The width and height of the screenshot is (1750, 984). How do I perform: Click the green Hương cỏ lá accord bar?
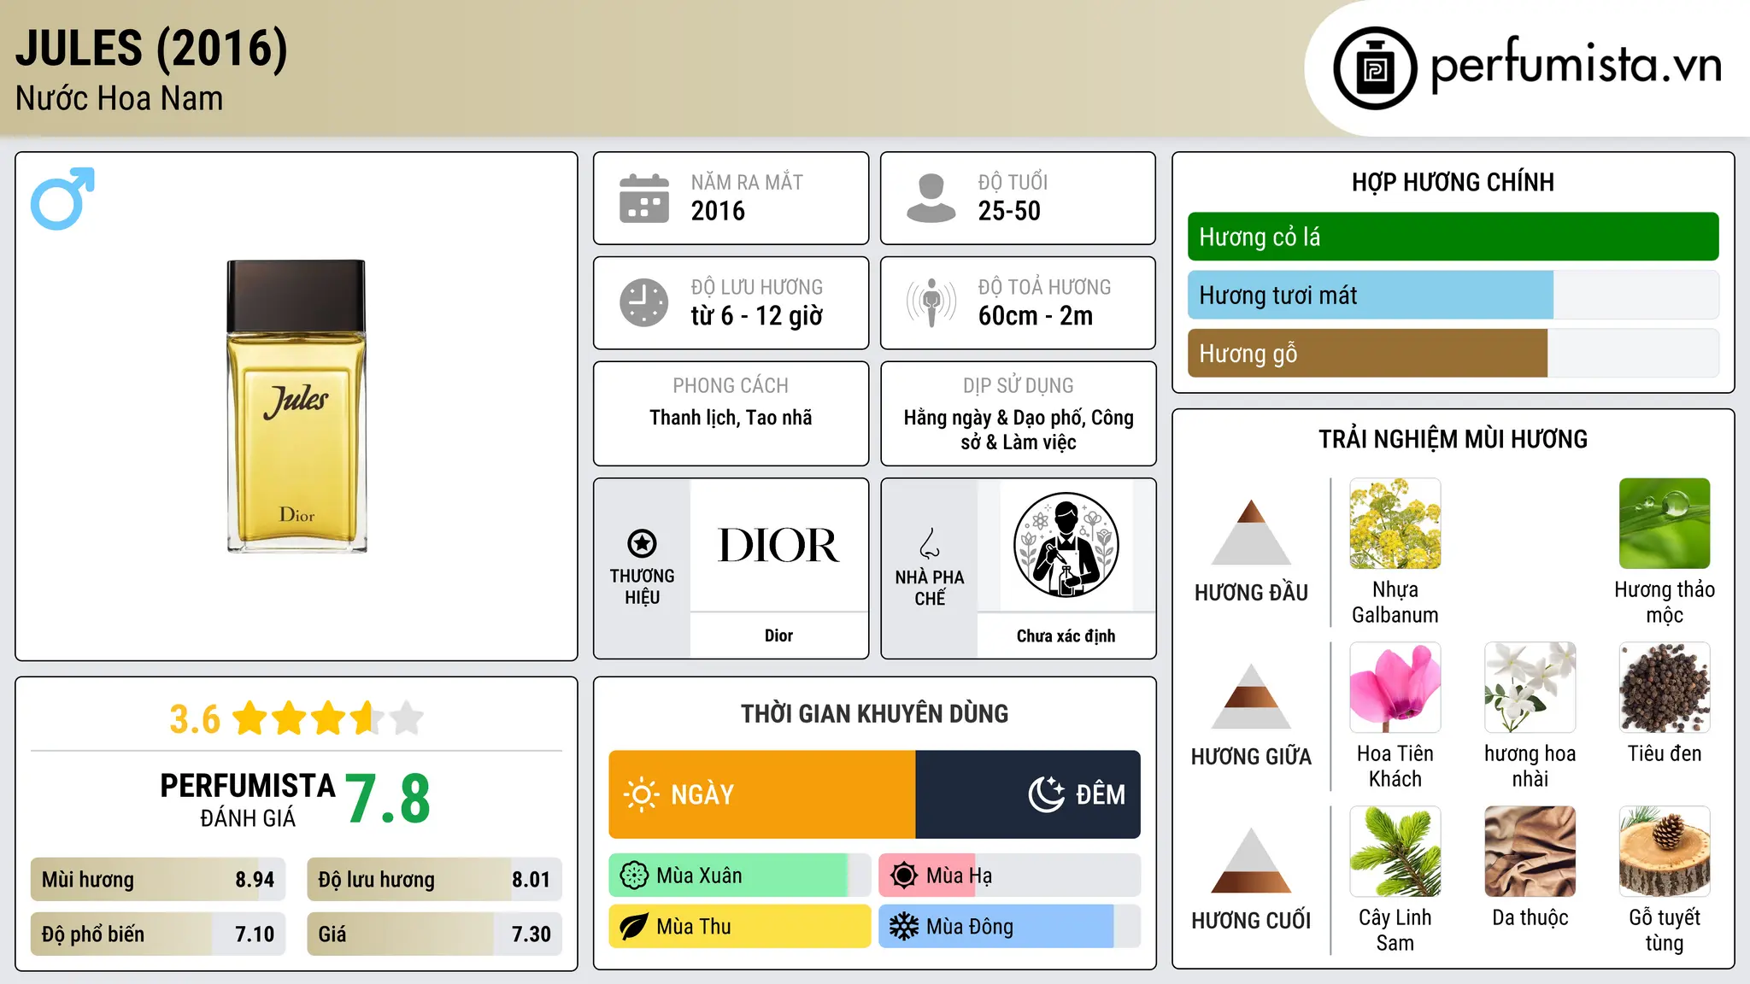(1453, 237)
